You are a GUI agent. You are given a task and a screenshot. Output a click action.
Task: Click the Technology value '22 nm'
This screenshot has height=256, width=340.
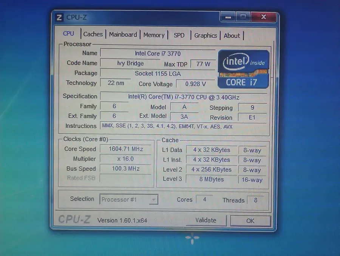[116, 83]
